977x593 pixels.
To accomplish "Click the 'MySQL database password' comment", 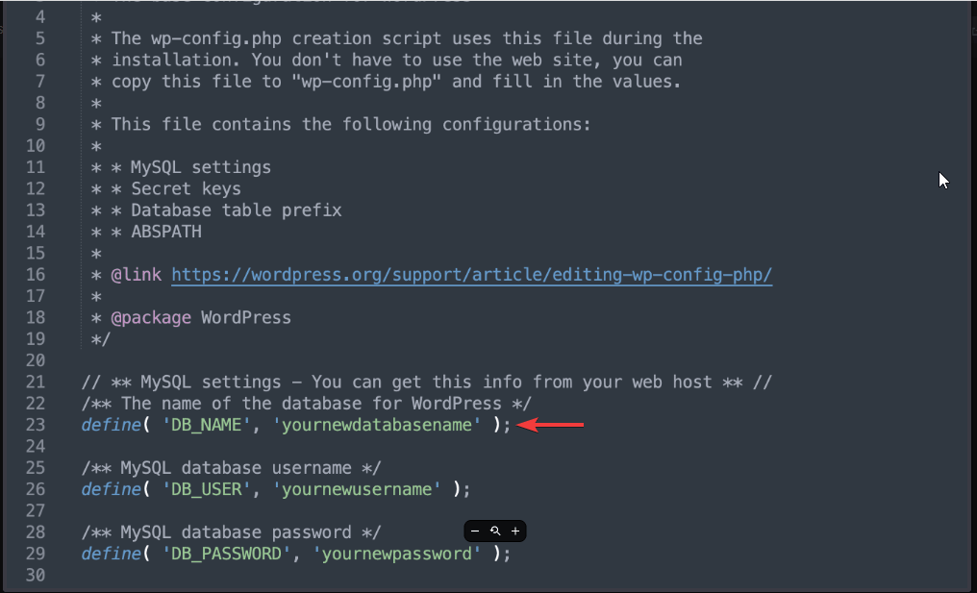I will (x=231, y=532).
